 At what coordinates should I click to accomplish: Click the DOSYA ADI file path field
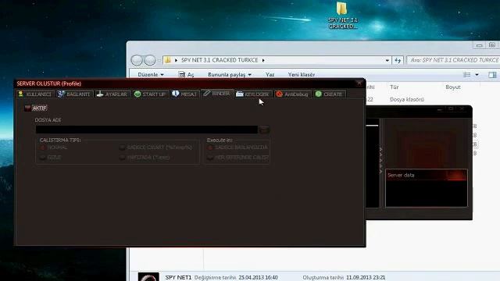point(147,130)
